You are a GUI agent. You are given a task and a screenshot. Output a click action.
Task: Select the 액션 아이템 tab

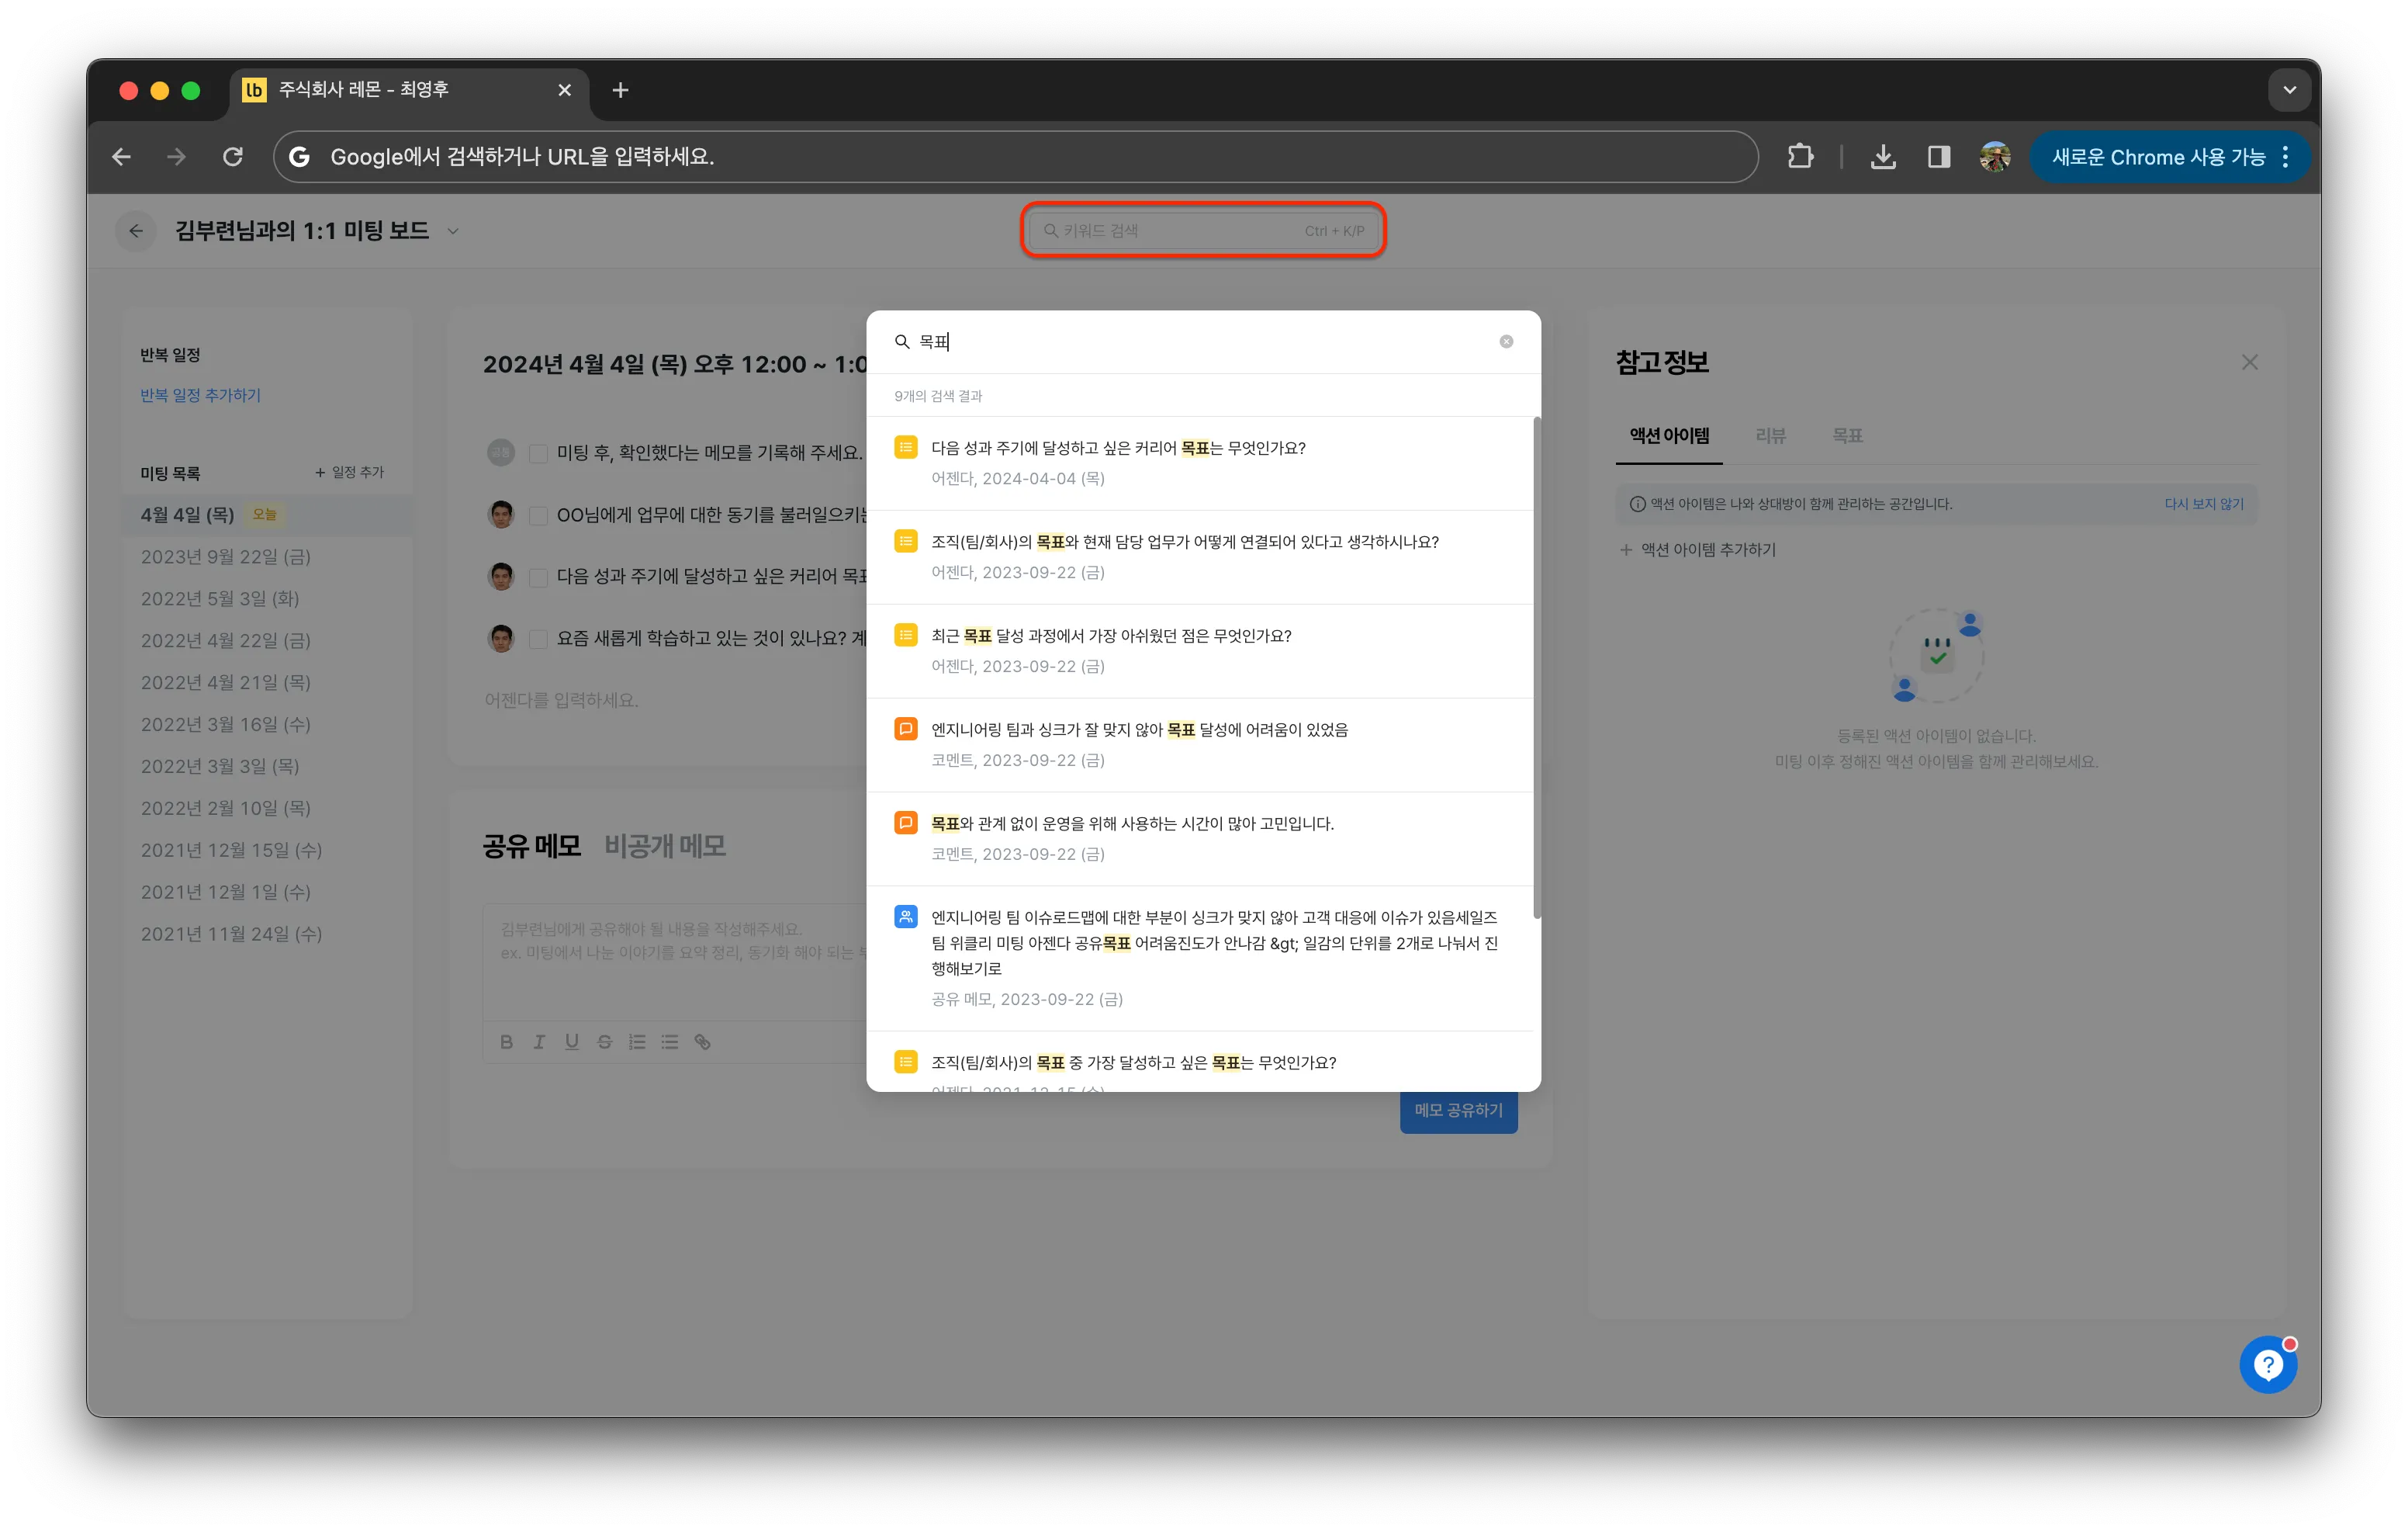[x=1669, y=436]
